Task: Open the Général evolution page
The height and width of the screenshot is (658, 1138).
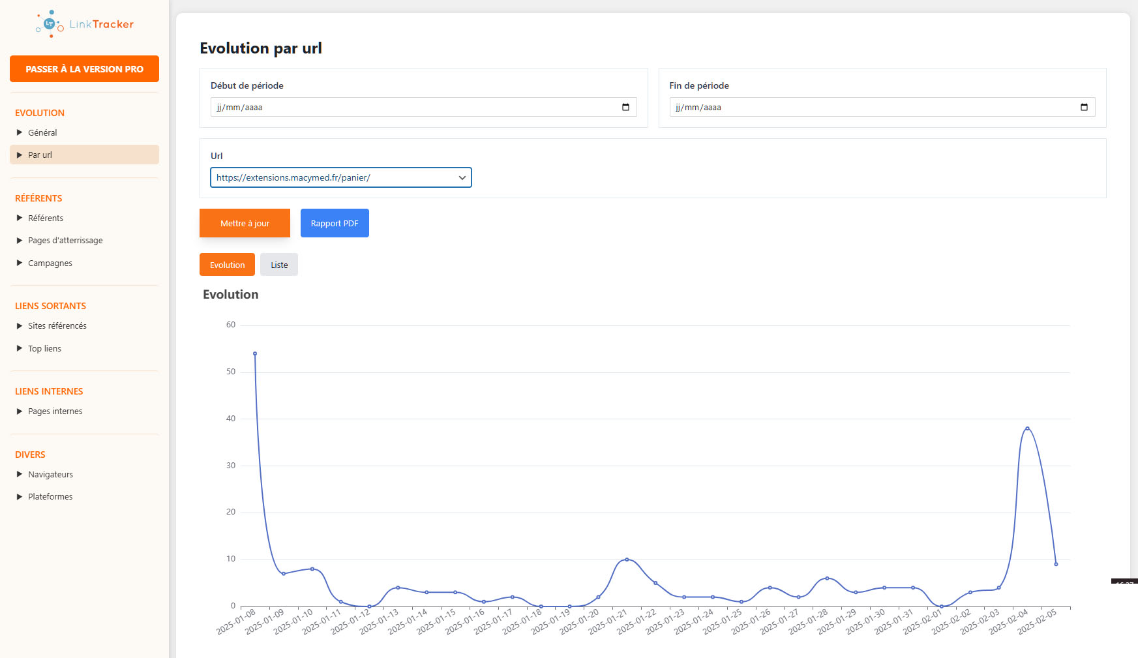Action: tap(42, 132)
